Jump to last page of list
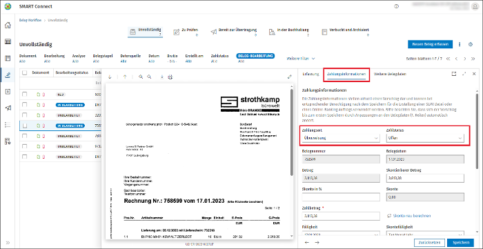The image size is (483, 249). pos(473,59)
